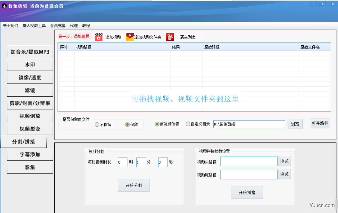Image resolution: width=338 pixels, height=213 pixels.
Task: Switch to the 剪辑/封面/分辨率 tab
Action: [30, 103]
